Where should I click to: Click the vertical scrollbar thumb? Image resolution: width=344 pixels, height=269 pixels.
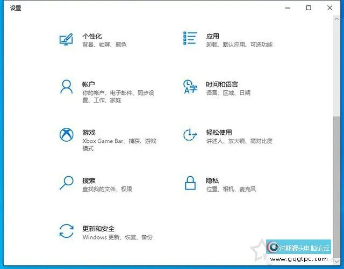click(336, 187)
